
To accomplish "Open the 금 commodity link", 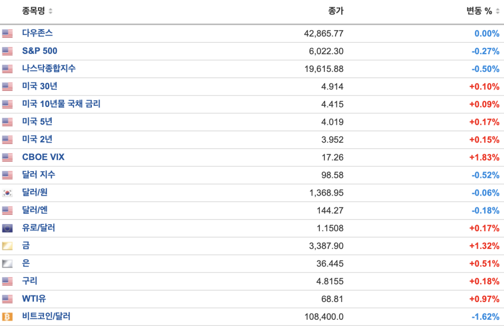I will (26, 245).
